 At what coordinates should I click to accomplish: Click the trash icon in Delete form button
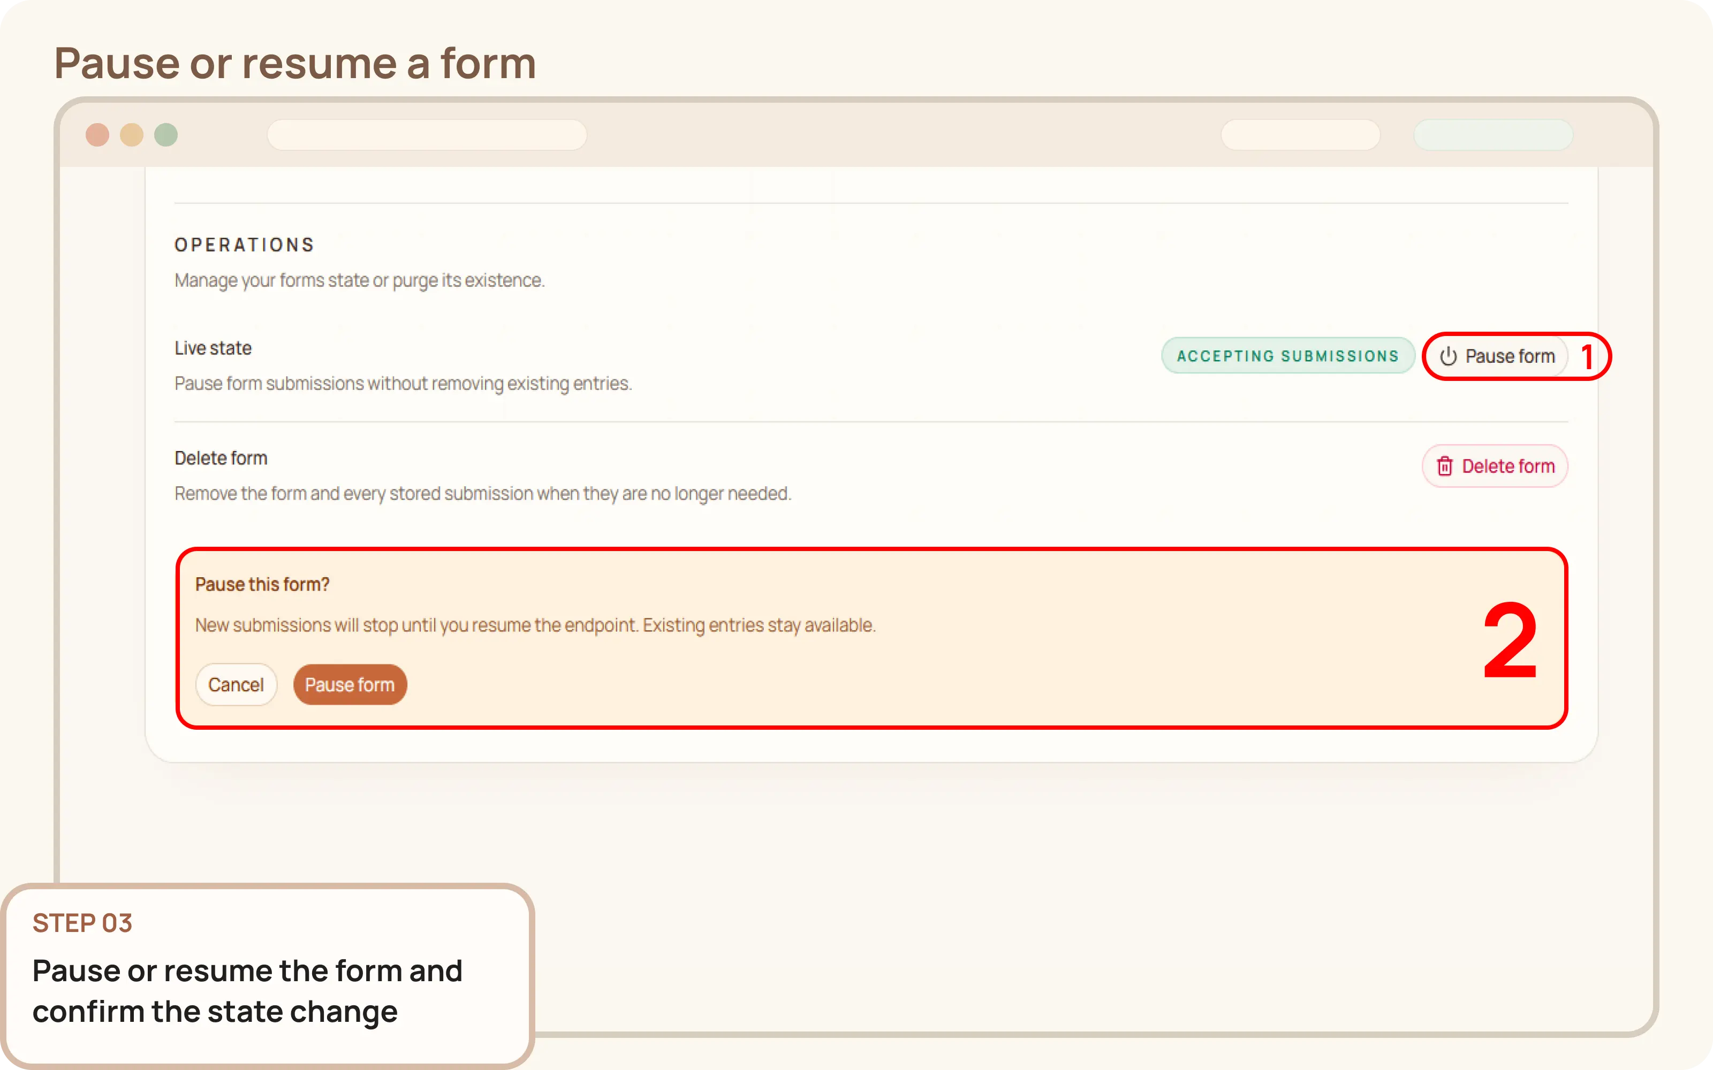coord(1446,465)
